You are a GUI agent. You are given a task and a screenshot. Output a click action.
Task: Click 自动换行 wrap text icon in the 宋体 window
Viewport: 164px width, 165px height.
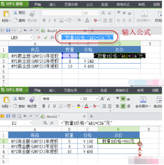point(159,99)
